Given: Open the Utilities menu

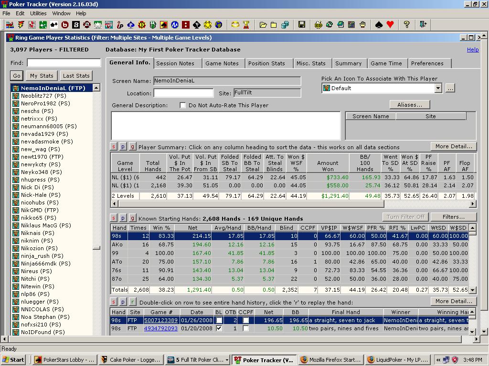Looking at the screenshot, I should (x=38, y=13).
